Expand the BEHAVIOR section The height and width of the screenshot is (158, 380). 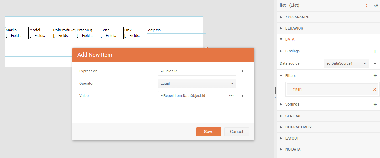point(294,28)
